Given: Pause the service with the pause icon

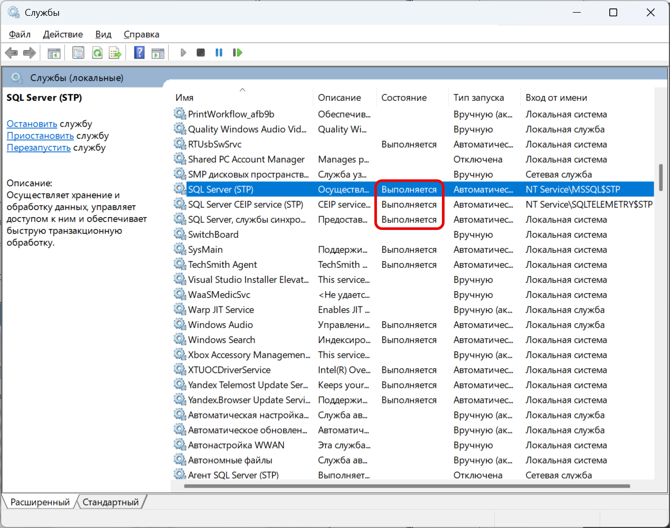Looking at the screenshot, I should 219,53.
